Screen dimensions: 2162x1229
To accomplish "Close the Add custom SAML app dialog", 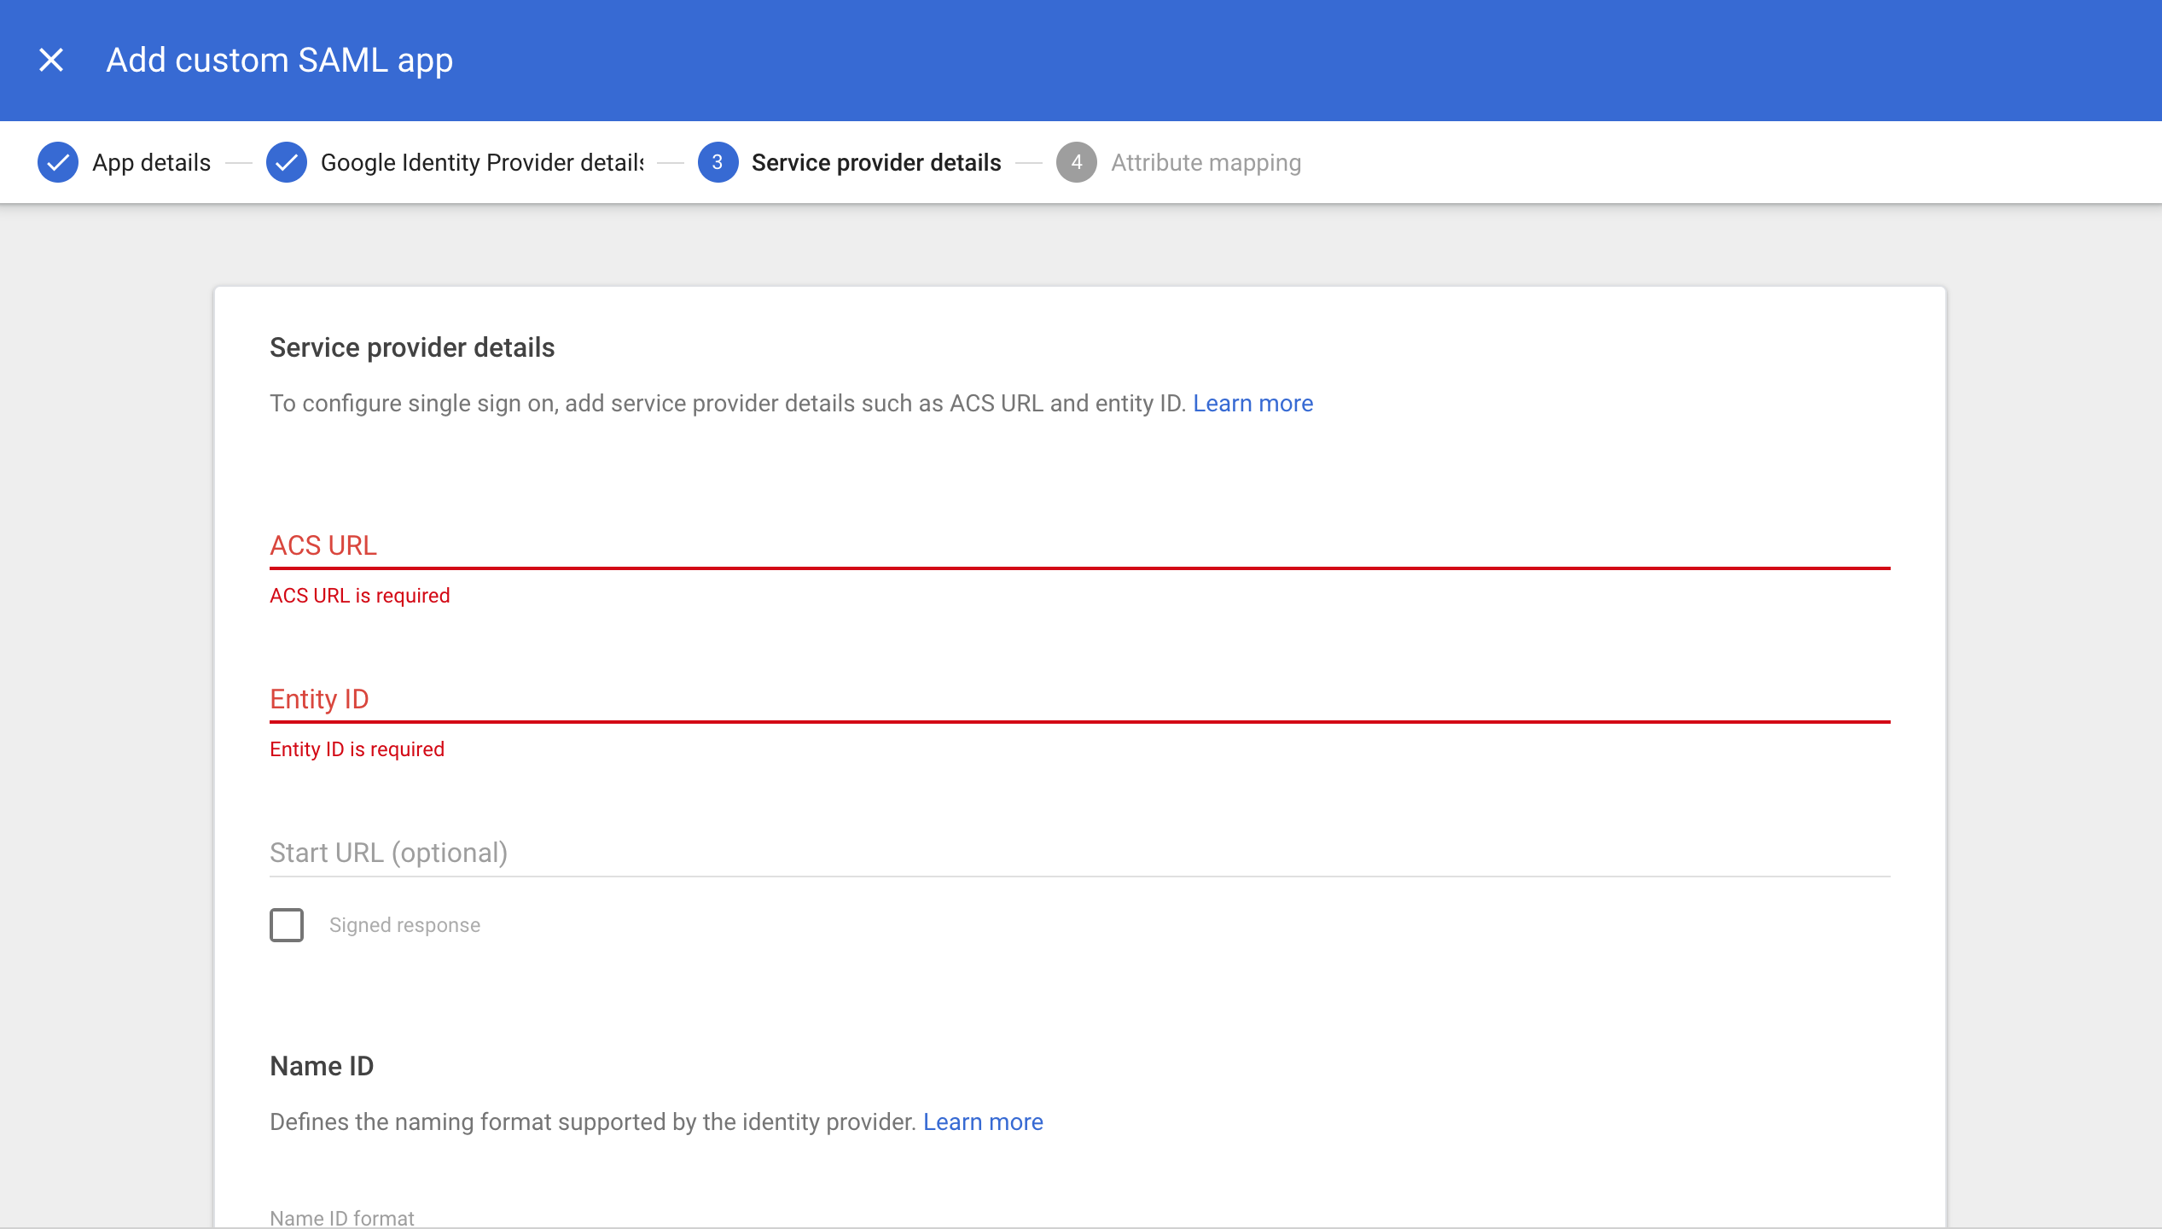I will click(x=51, y=60).
